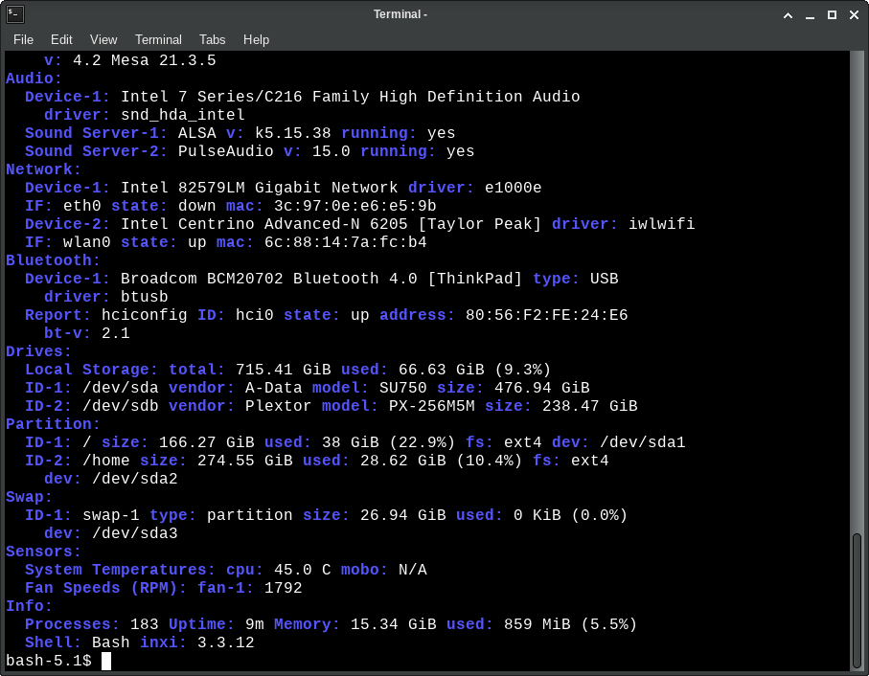Click the Bluetooth address 80:56:F2:FE:24:E6

click(546, 315)
